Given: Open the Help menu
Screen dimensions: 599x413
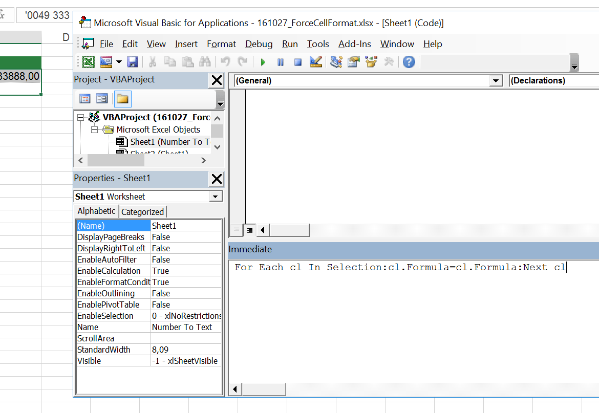Looking at the screenshot, I should pyautogui.click(x=433, y=45).
